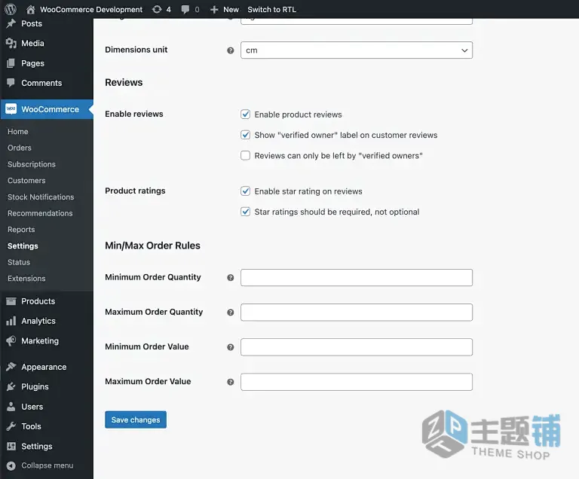
Task: Click the Posts pin icon
Action: click(x=11, y=23)
